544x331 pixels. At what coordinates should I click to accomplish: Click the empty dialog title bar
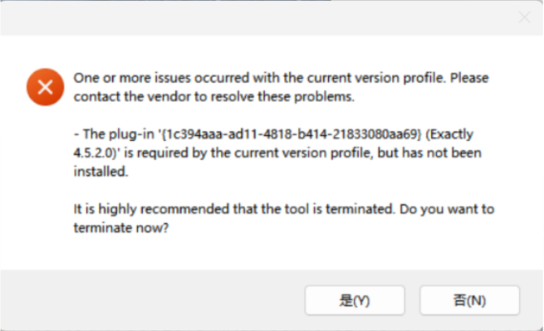click(257, 18)
